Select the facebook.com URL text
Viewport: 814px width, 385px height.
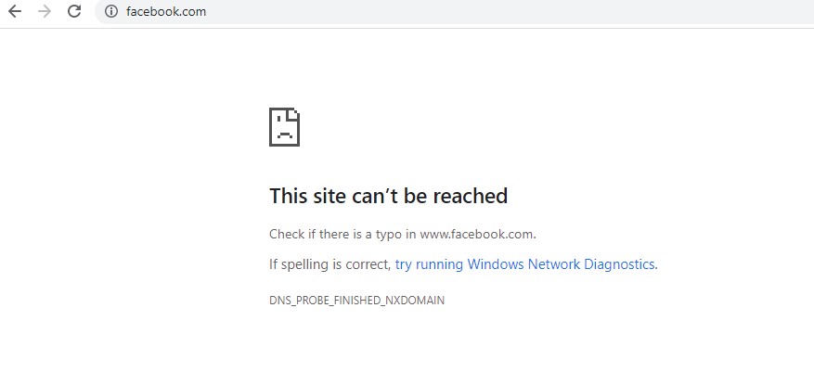point(166,11)
